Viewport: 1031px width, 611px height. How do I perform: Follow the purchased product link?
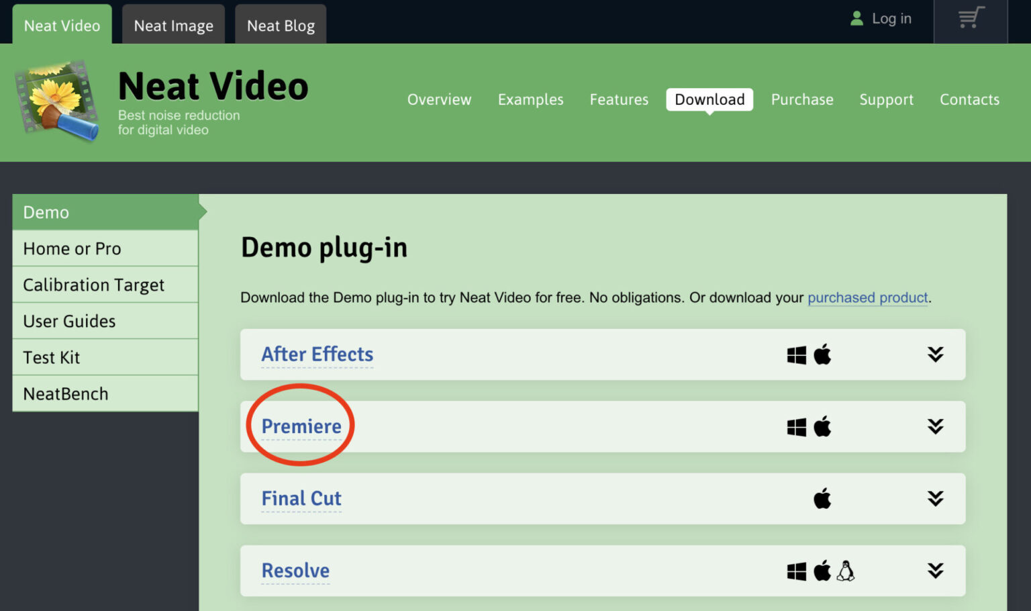868,297
